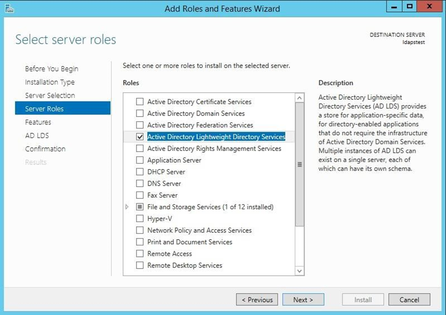Select the DHCP Server role checkbox
The image size is (446, 315).
pyautogui.click(x=139, y=172)
